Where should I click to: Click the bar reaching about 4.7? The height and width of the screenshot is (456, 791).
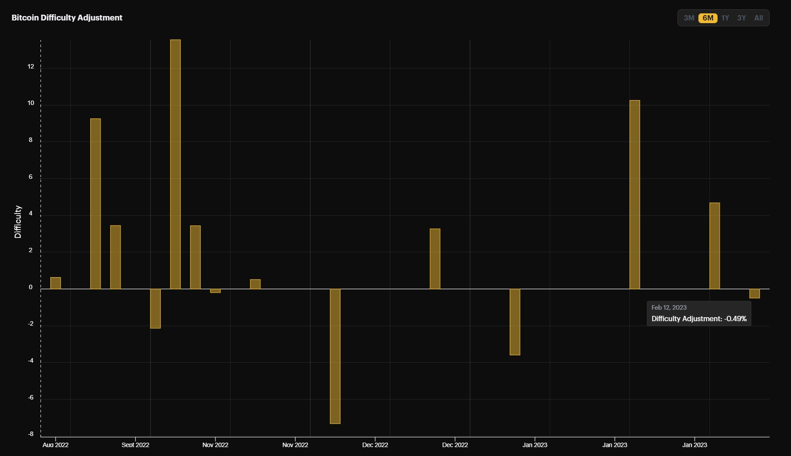coord(714,246)
